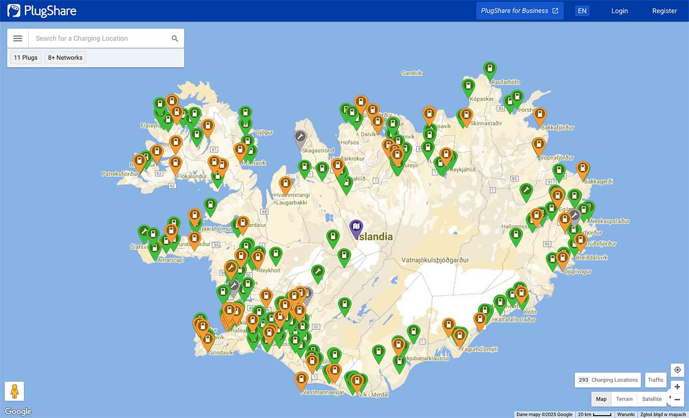Click the PlugShare logo
The width and height of the screenshot is (689, 418).
click(42, 11)
